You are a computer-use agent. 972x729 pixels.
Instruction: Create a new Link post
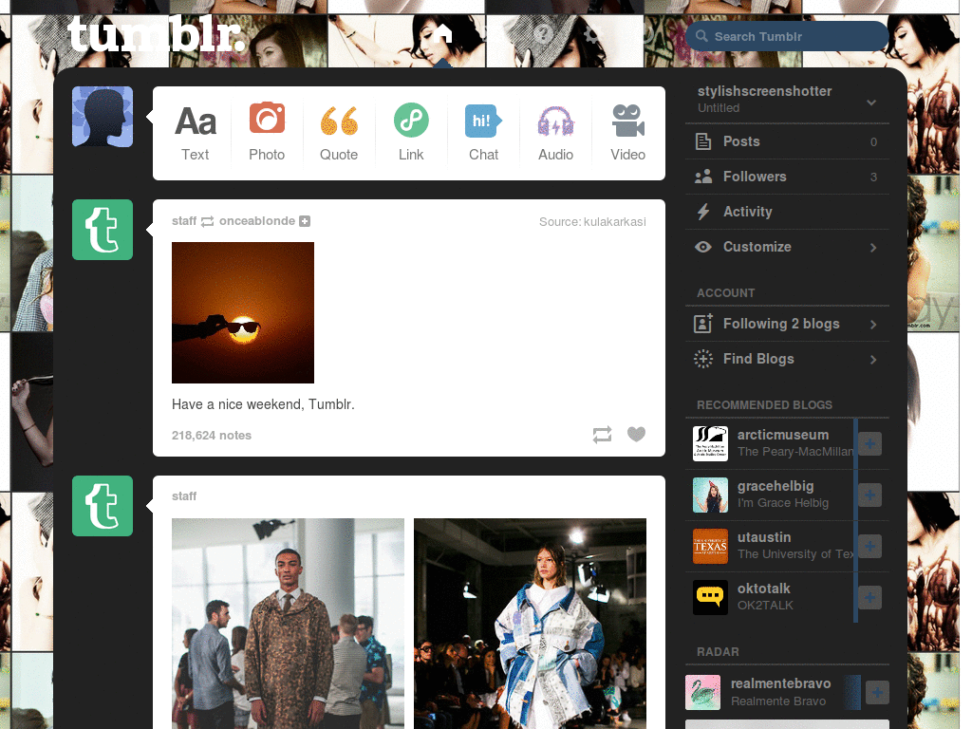coord(411,133)
